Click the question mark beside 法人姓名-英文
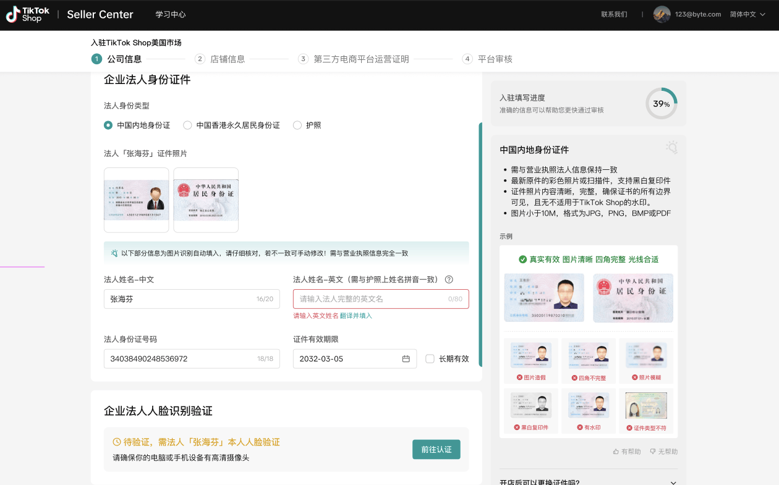 pos(449,279)
